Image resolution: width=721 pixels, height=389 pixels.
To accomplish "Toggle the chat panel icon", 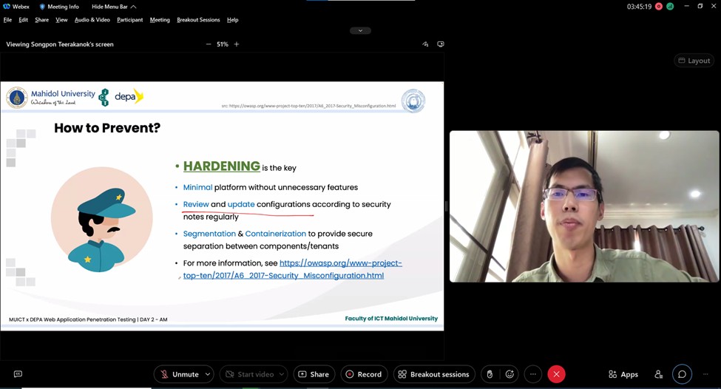I will click(682, 374).
